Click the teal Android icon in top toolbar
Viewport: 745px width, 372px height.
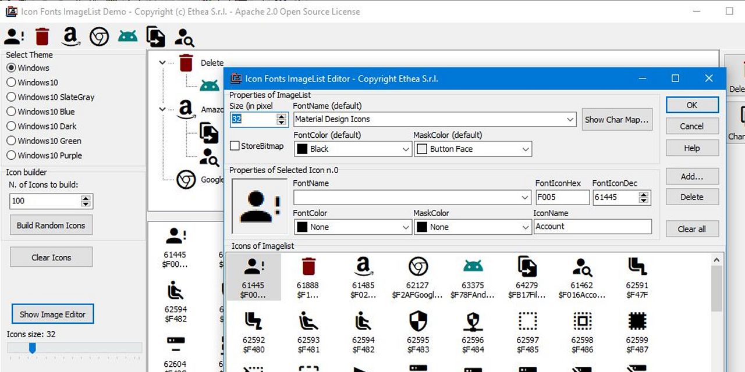[x=127, y=37]
